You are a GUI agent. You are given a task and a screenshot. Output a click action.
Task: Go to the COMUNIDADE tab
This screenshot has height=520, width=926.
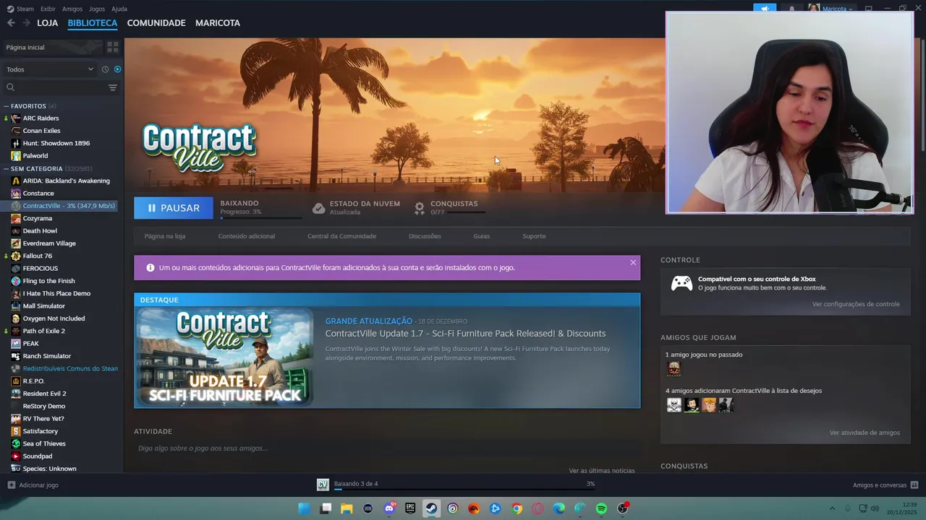pyautogui.click(x=156, y=23)
